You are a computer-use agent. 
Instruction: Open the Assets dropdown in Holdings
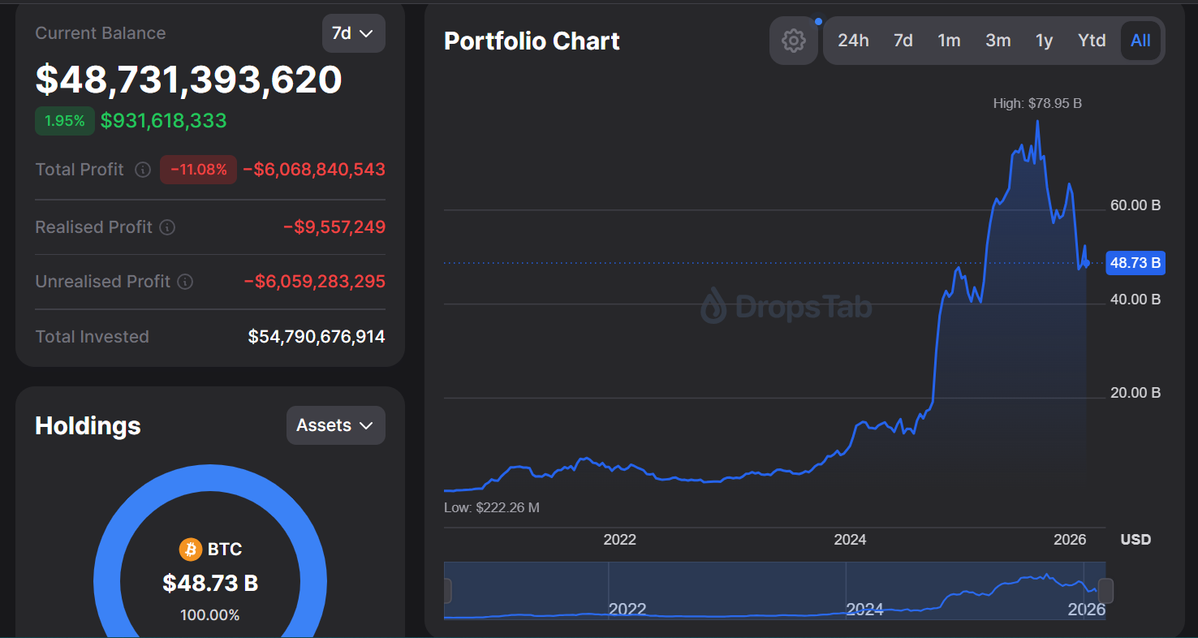(335, 425)
